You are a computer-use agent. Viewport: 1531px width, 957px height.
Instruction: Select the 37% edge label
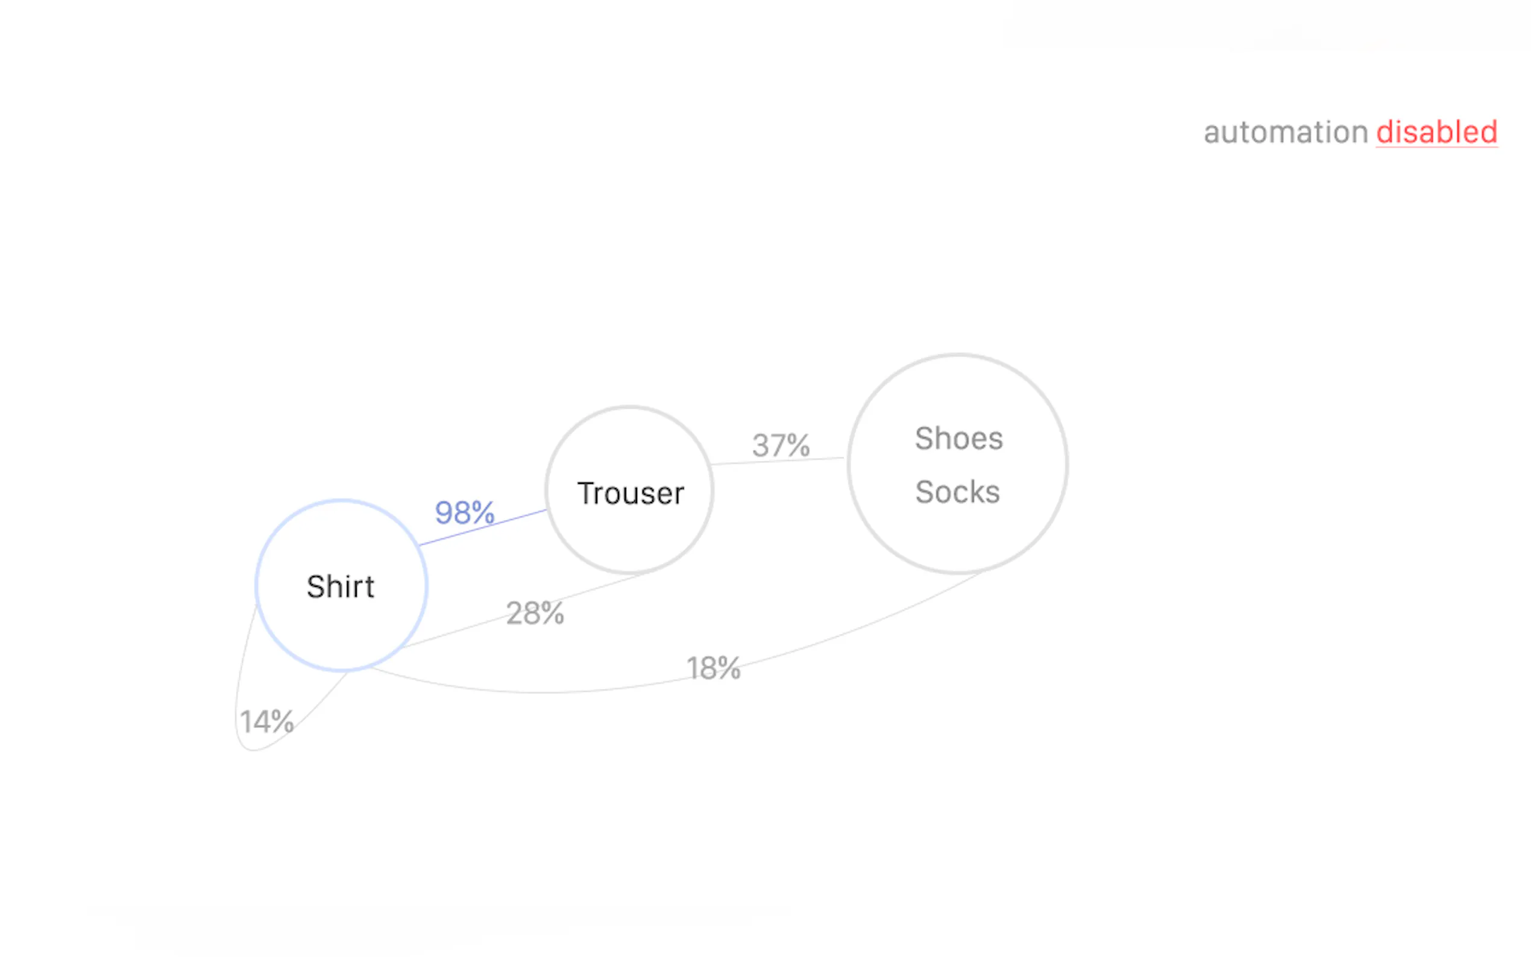pyautogui.click(x=781, y=445)
